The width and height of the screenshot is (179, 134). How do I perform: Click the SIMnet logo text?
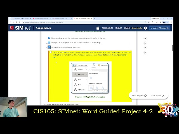click(23, 28)
